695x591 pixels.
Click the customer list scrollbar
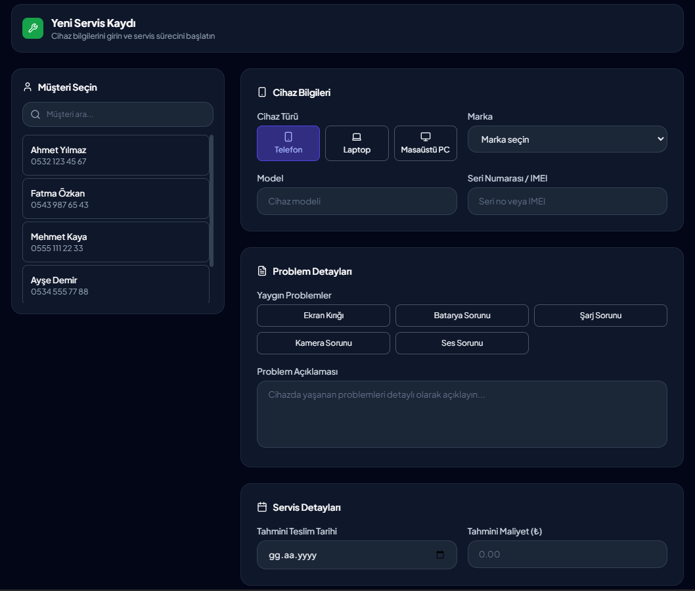coord(212,201)
